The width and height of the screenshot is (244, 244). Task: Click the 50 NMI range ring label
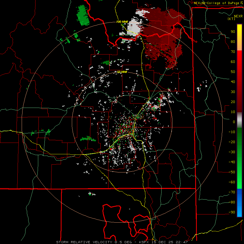tap(122, 72)
